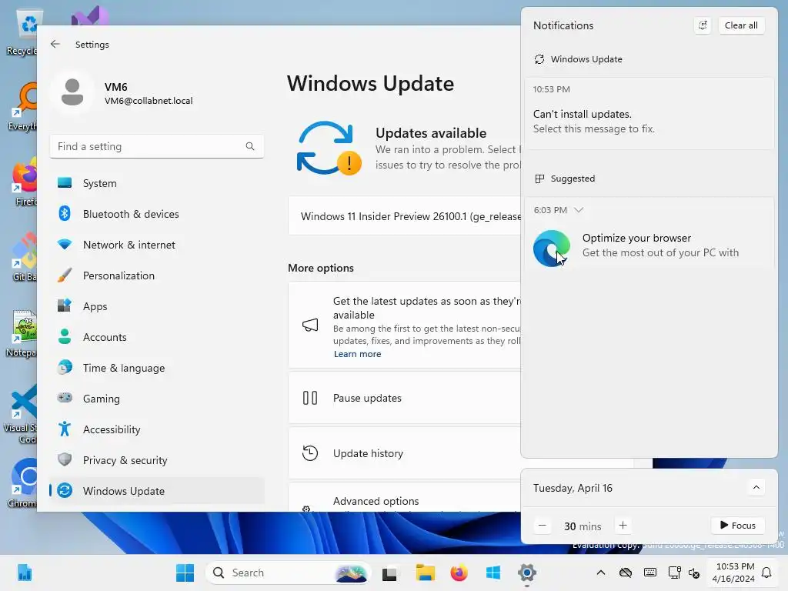Viewport: 788px width, 591px height.
Task: Click the Update history clock icon
Action: point(310,453)
